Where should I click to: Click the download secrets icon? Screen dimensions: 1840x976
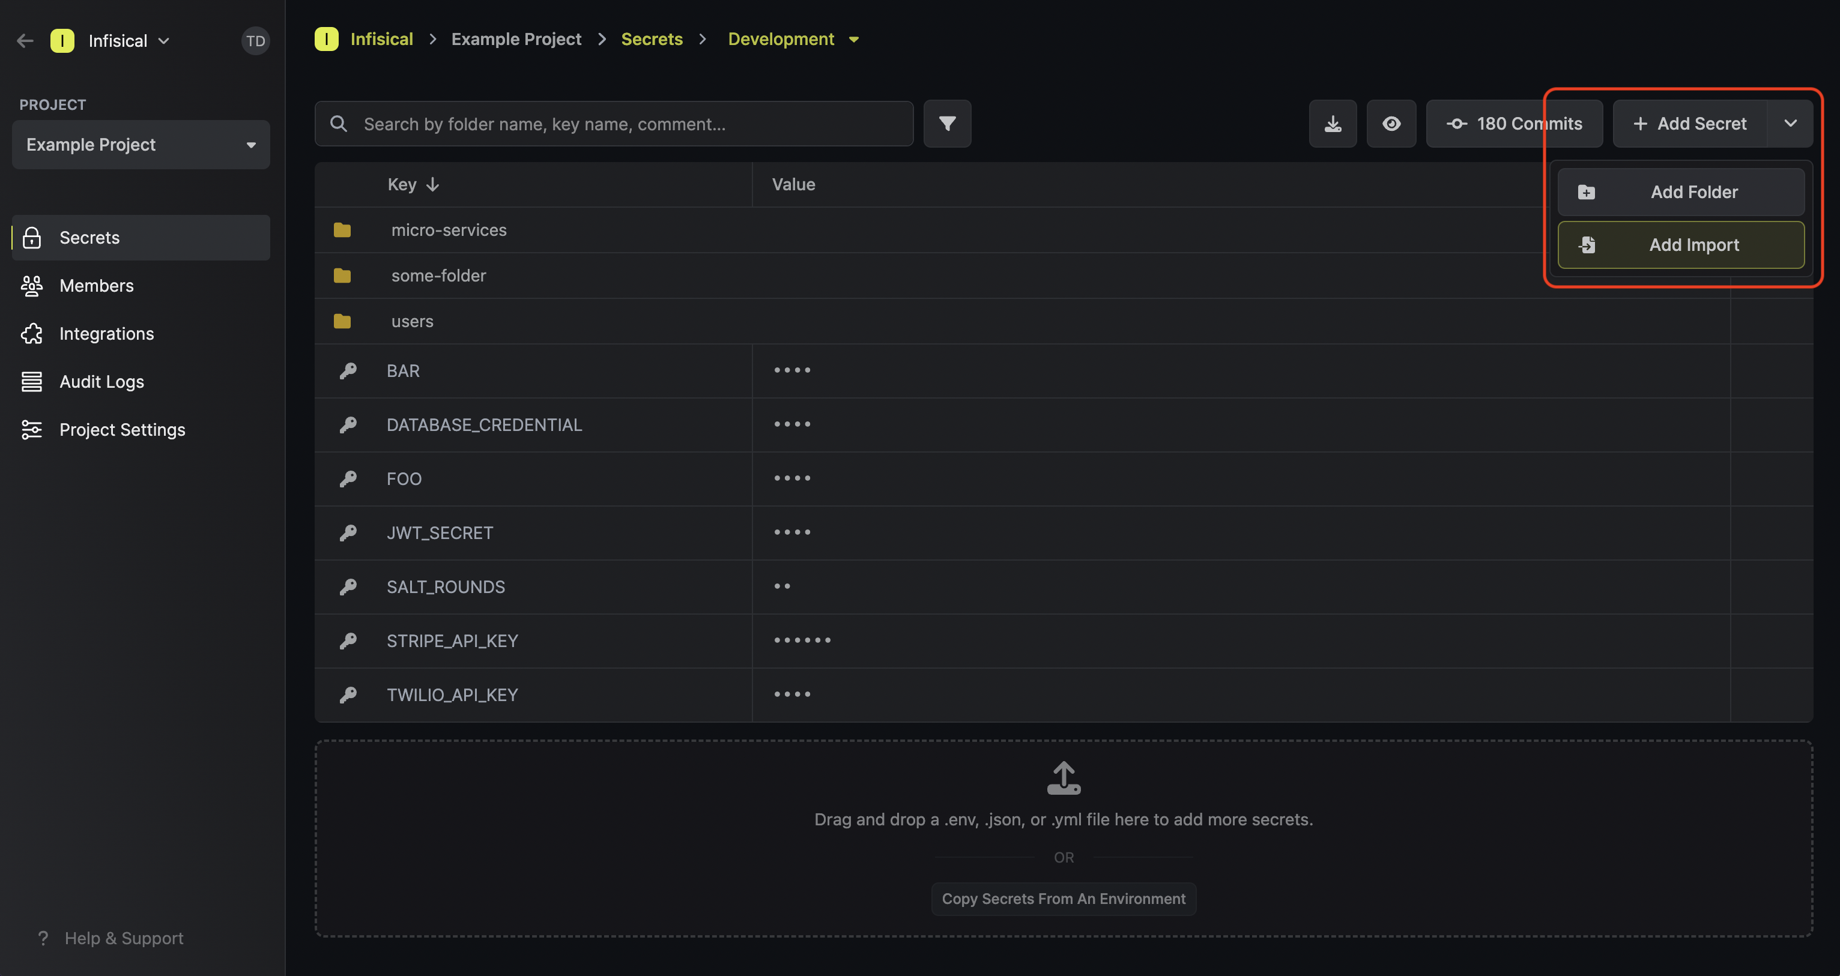click(1332, 124)
